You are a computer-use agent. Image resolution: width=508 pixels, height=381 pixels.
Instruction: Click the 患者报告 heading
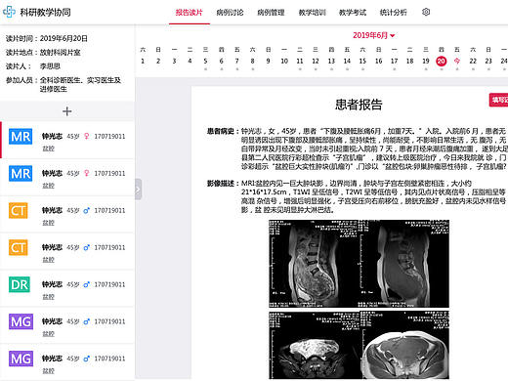tap(359, 105)
